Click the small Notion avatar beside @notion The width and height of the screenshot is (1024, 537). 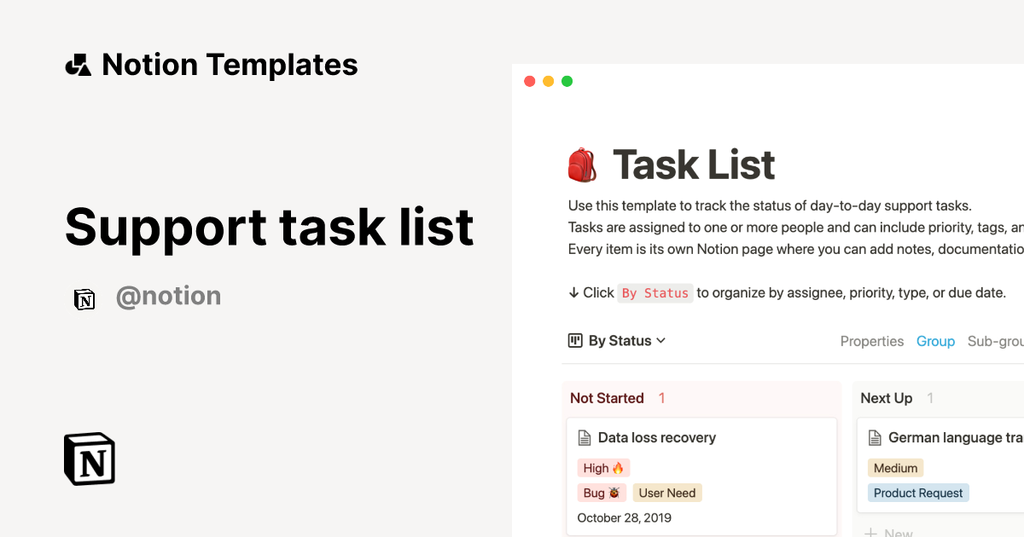[84, 298]
